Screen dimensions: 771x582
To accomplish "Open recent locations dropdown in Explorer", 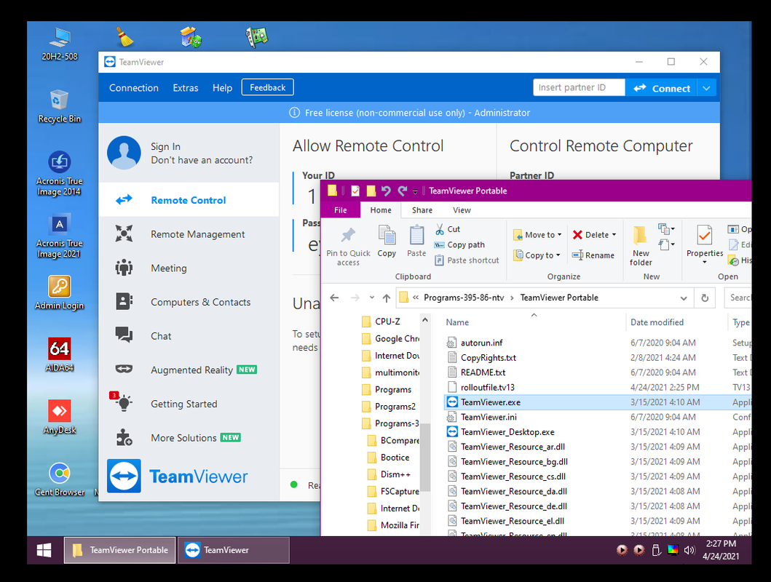I will pos(372,298).
